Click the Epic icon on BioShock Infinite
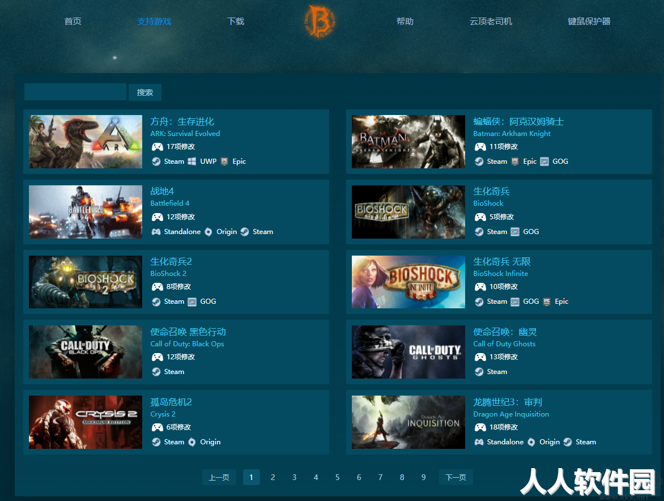The image size is (664, 501). click(547, 302)
